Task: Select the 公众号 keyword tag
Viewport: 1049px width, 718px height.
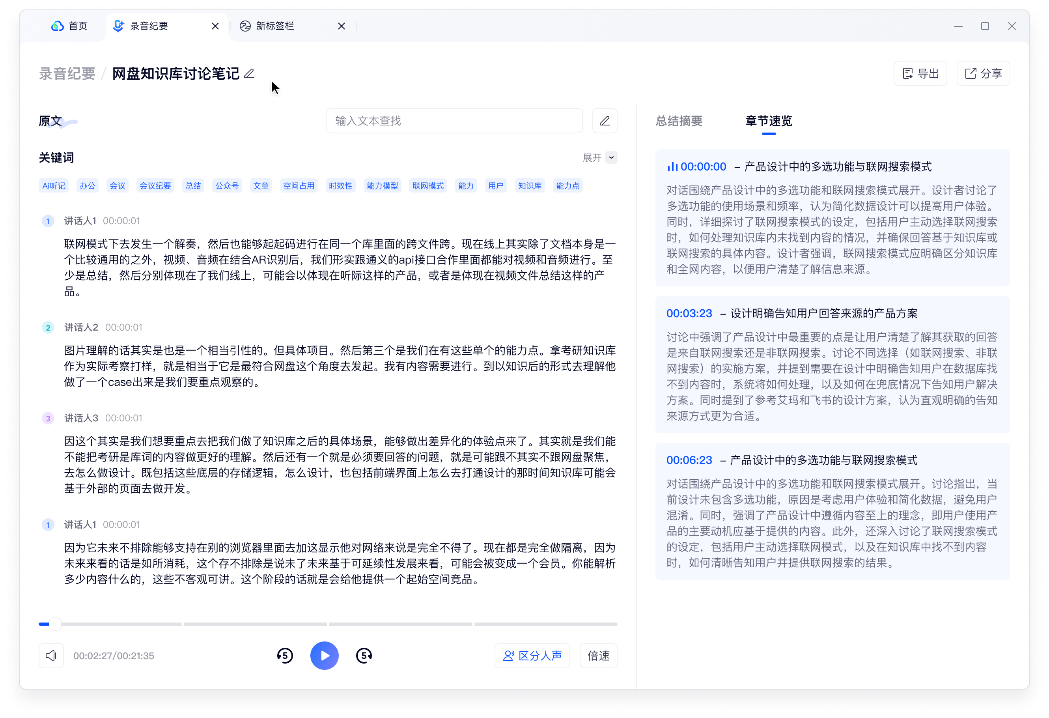Action: point(227,186)
